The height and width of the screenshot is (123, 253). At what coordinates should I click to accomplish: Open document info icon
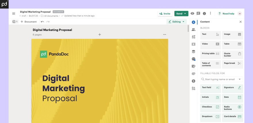click(x=204, y=13)
